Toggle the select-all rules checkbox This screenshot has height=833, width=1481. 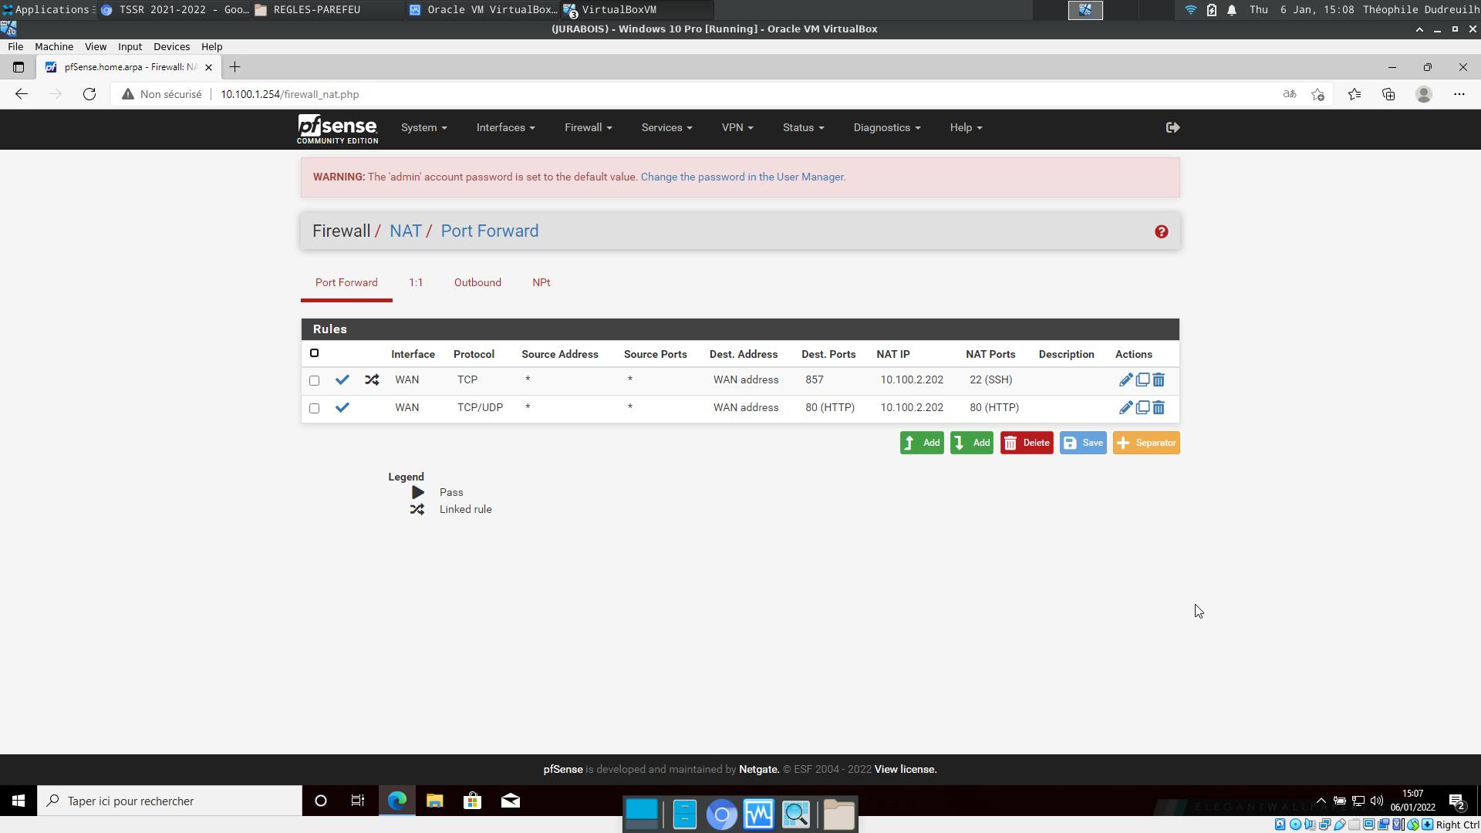[x=314, y=353]
